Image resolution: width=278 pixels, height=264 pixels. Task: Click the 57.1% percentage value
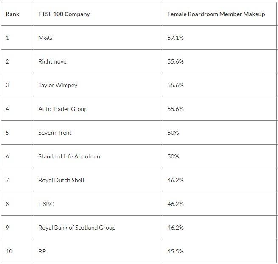[x=175, y=38]
